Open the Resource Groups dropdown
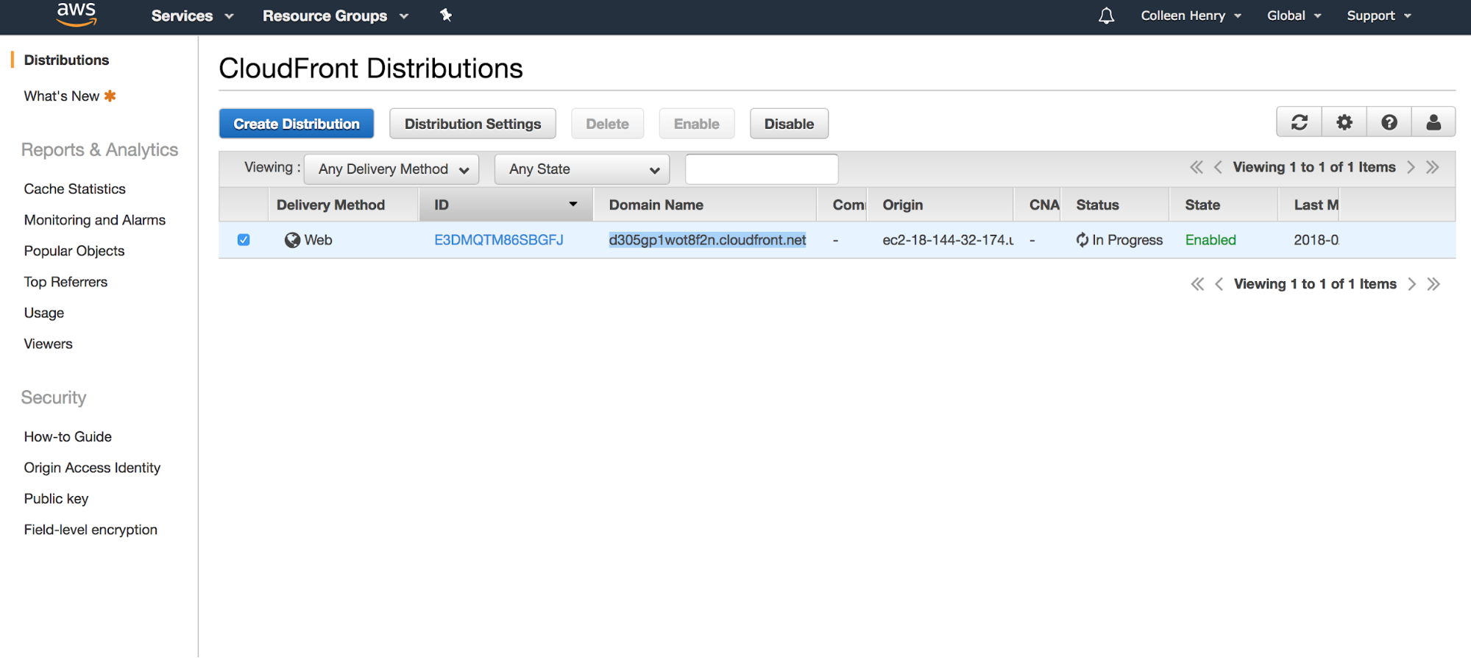Image resolution: width=1471 pixels, height=658 pixels. (x=336, y=15)
